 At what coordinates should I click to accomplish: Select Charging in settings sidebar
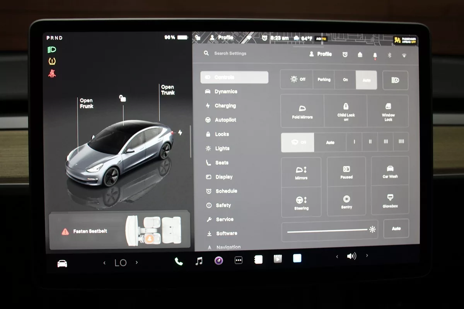tap(225, 106)
